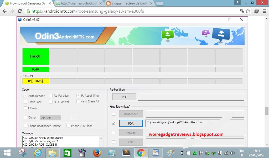
Task: Click the Odin3 app icon in title bar
Action: [x=20, y=19]
